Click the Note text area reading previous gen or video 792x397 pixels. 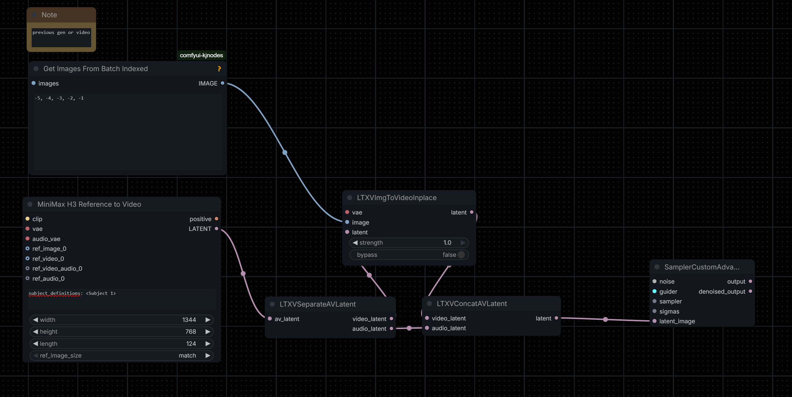(62, 38)
